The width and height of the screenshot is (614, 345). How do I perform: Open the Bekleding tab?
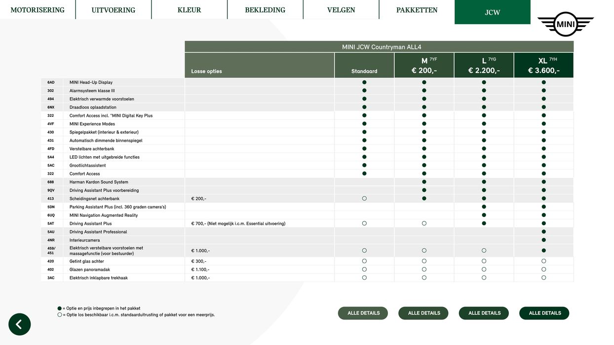265,10
